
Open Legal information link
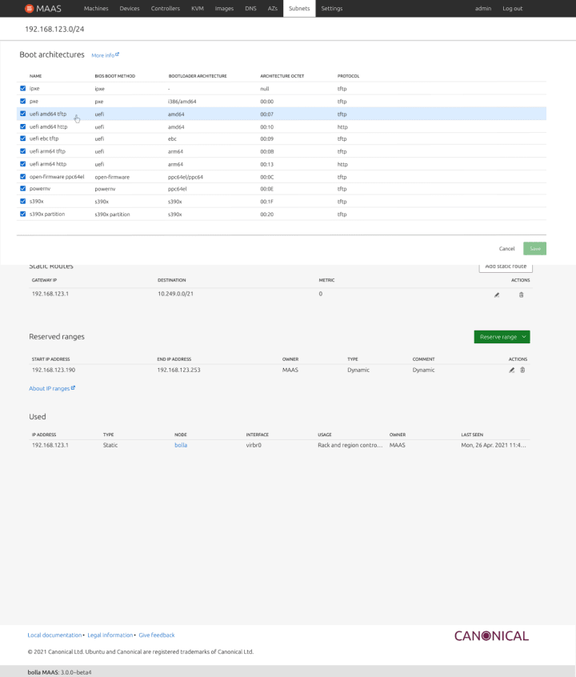coord(110,635)
